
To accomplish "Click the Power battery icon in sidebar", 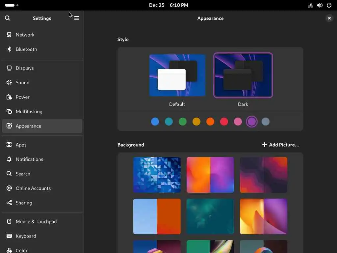I will 9,97.
